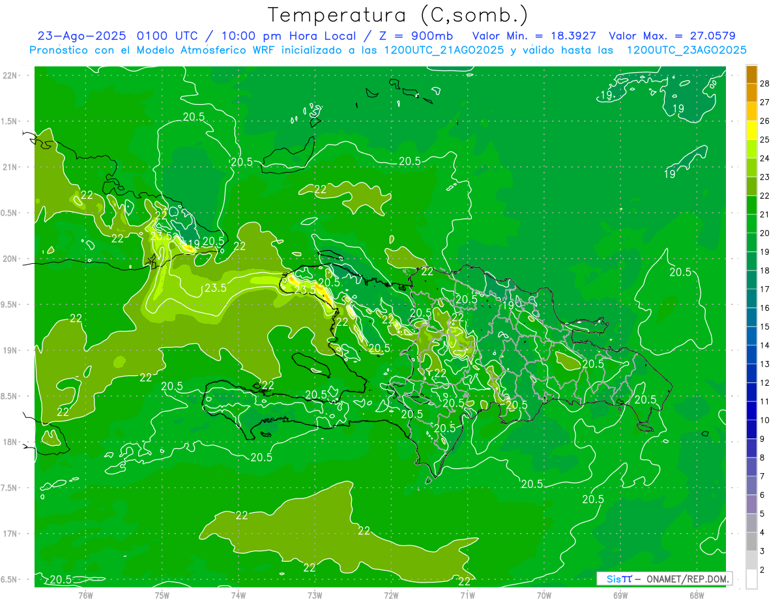The width and height of the screenshot is (782, 604).
Task: Click the color scale value 16
Action: [765, 308]
